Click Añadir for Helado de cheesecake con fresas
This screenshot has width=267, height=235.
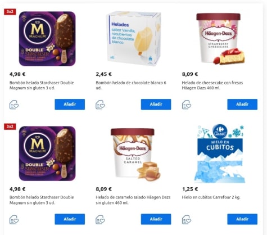point(242,105)
